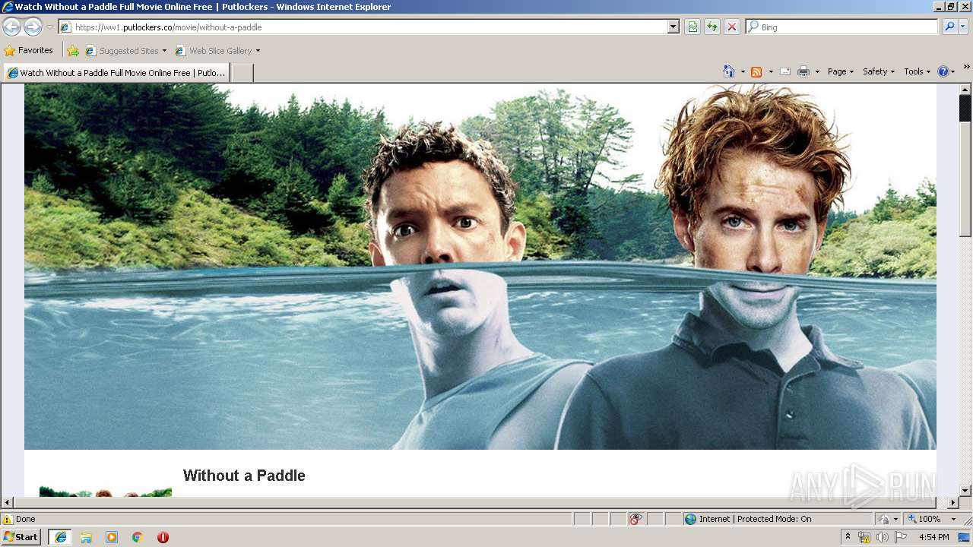Open the Tools menu
The height and width of the screenshot is (547, 973).
tap(917, 71)
